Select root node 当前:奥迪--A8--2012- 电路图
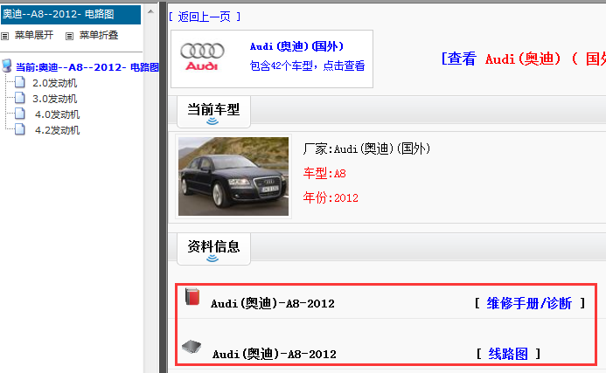Screen dimensions: 606x373 [x=87, y=67]
